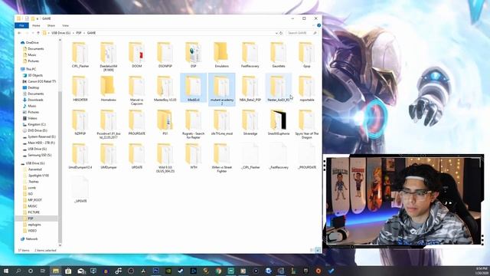This screenshot has height=276, width=490.
Task: Open Task View on the taskbar
Action: 43,271
